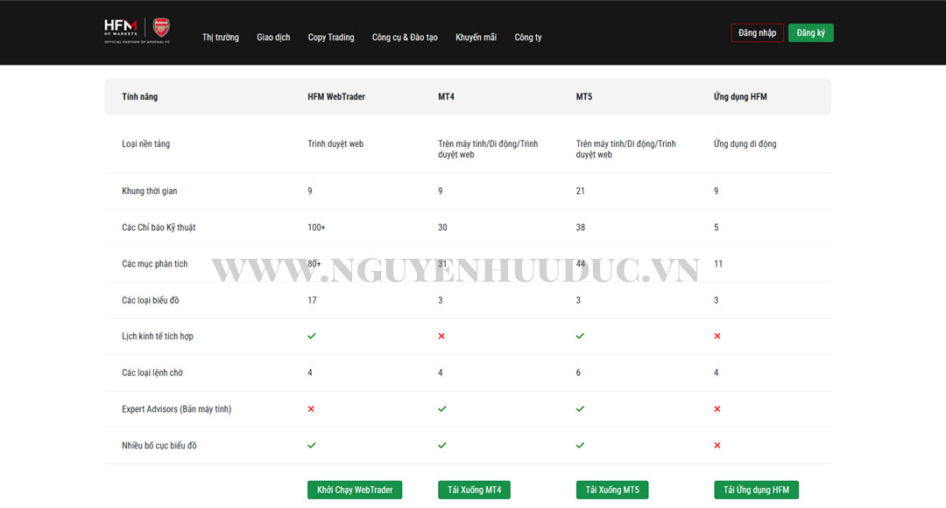The width and height of the screenshot is (946, 508).
Task: Click the Đăng nhập login button
Action: coord(757,32)
